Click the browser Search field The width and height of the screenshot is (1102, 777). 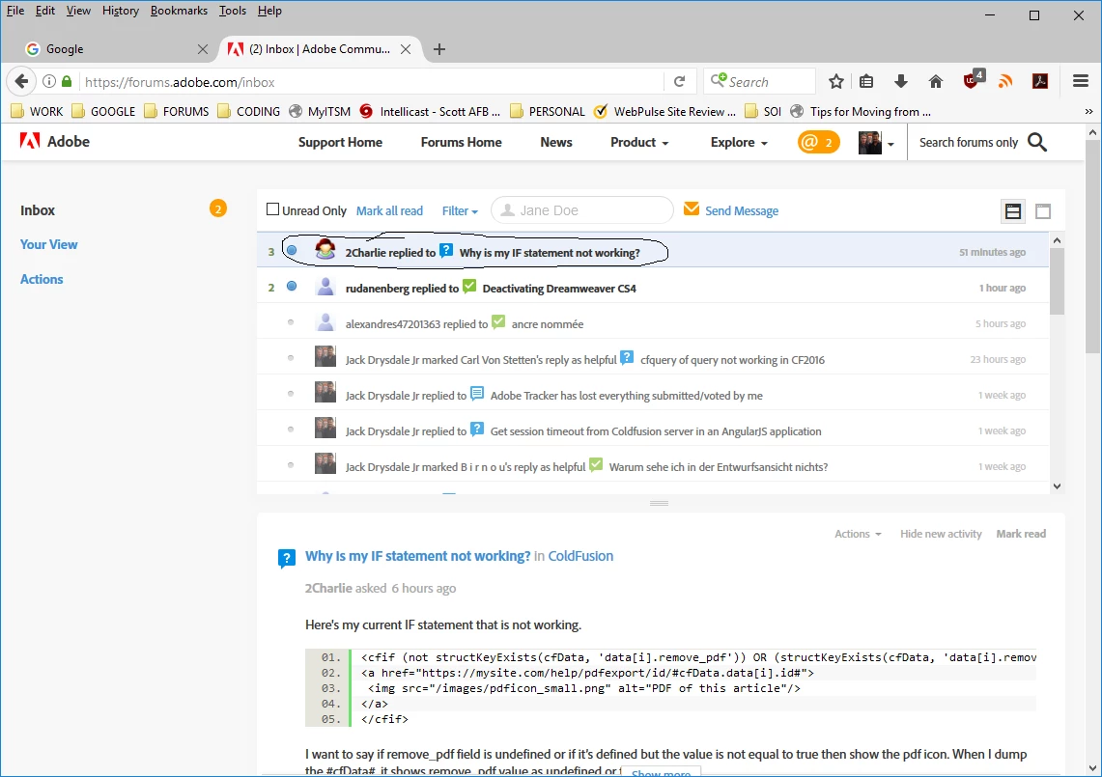tap(759, 81)
